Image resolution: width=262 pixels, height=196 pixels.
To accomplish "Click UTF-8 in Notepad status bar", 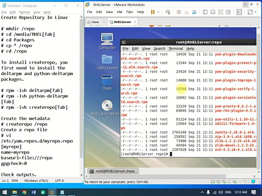I will [x=59, y=181].
